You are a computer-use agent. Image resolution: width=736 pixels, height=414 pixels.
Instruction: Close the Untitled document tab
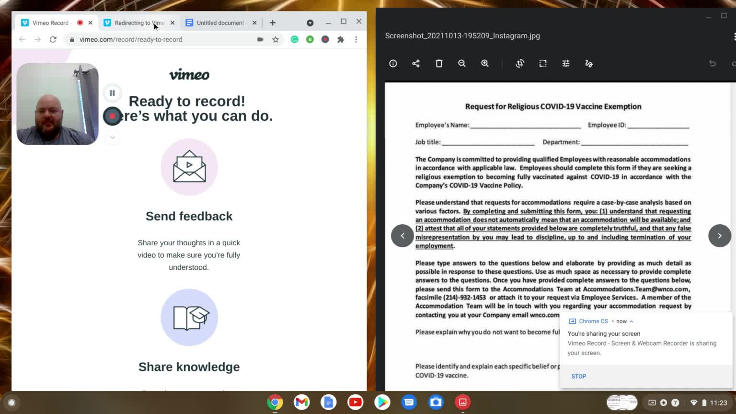[254, 23]
